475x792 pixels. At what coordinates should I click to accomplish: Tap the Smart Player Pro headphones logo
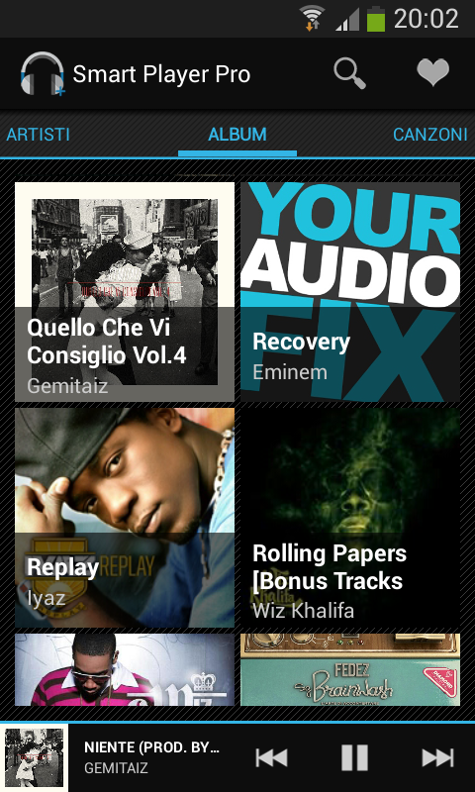click(x=43, y=73)
